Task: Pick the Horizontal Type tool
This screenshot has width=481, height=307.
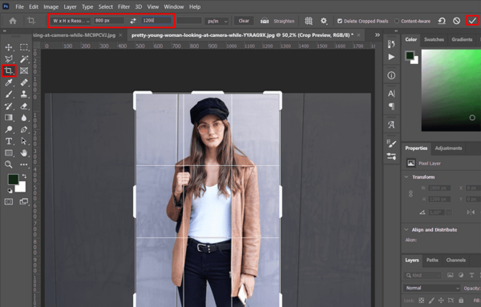Action: (9, 141)
